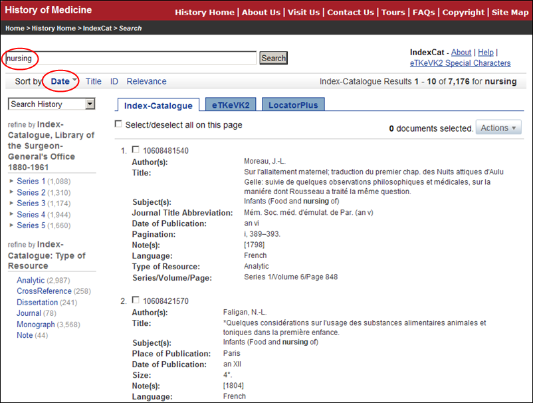Image resolution: width=533 pixels, height=403 pixels.
Task: Go to History Home in top navigation
Action: click(205, 12)
